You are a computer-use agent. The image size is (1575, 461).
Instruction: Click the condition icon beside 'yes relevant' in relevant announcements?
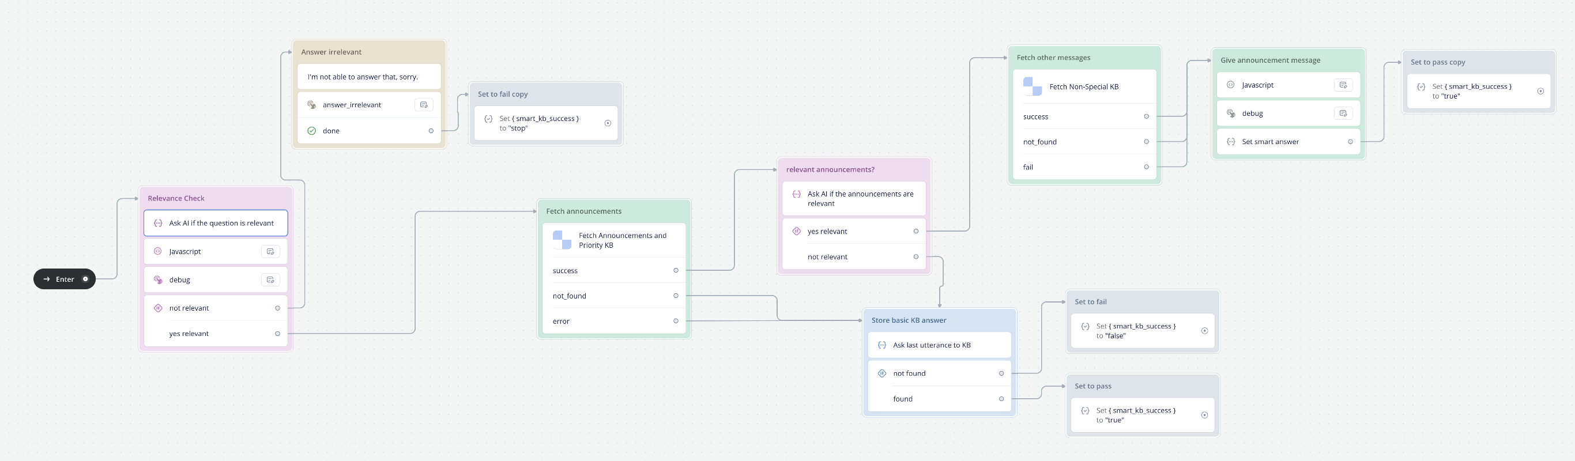[x=796, y=231]
